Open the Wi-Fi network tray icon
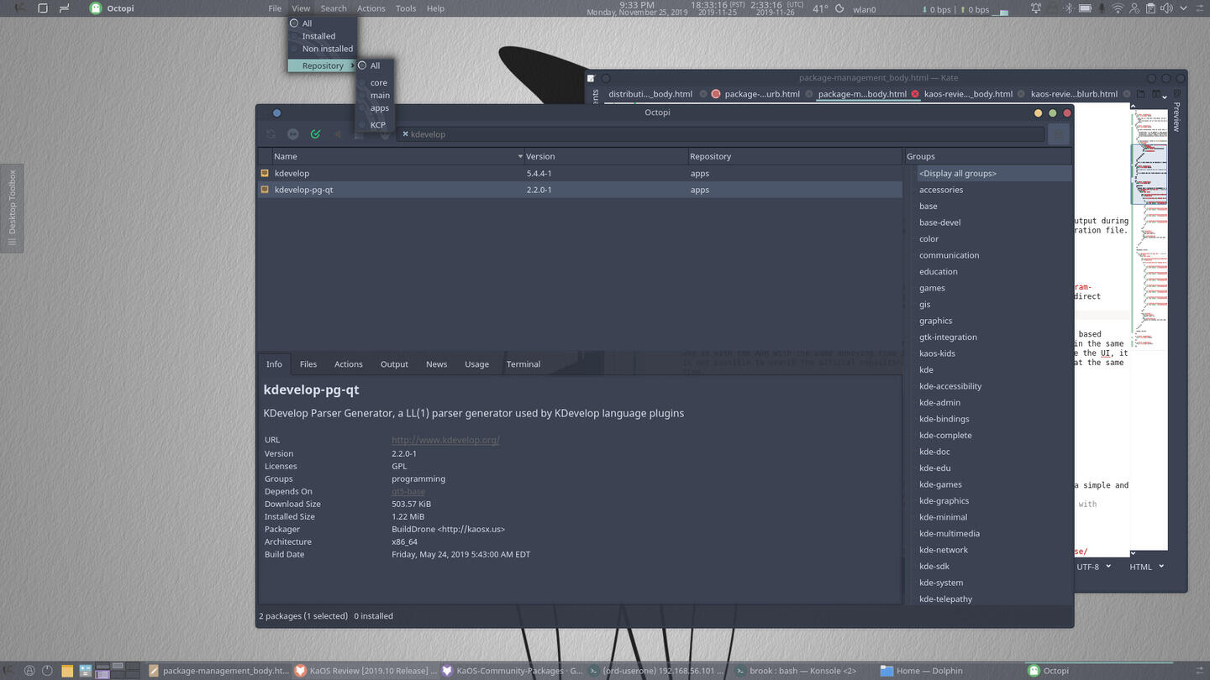Image resolution: width=1210 pixels, height=680 pixels. click(1118, 8)
